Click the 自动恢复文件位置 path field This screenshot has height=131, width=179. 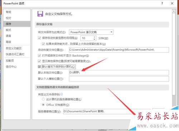pos(119,50)
